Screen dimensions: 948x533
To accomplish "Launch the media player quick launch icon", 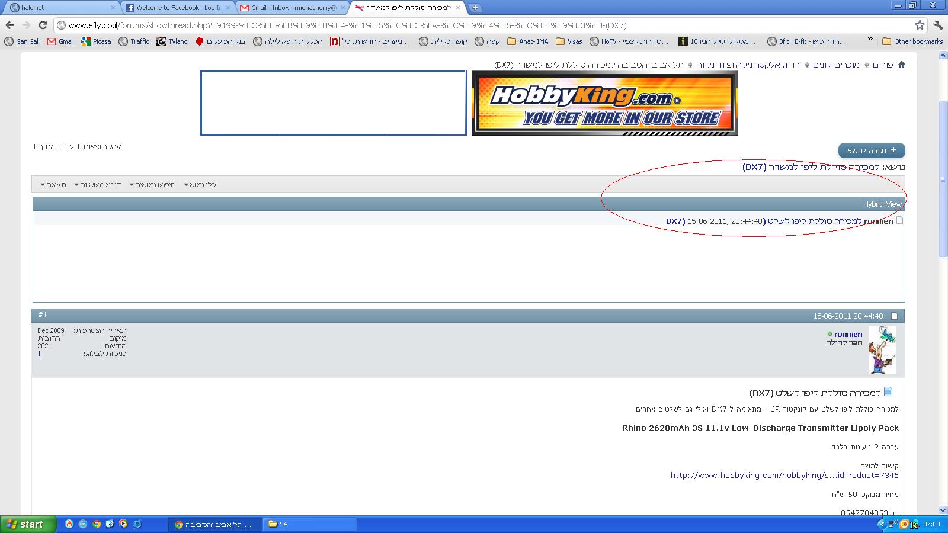I will click(x=123, y=524).
